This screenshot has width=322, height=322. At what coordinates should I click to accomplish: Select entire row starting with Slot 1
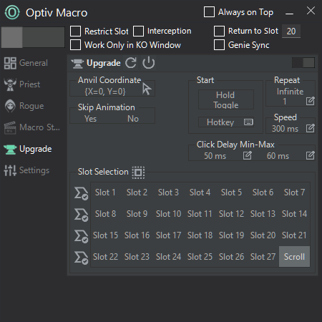pyautogui.click(x=81, y=193)
